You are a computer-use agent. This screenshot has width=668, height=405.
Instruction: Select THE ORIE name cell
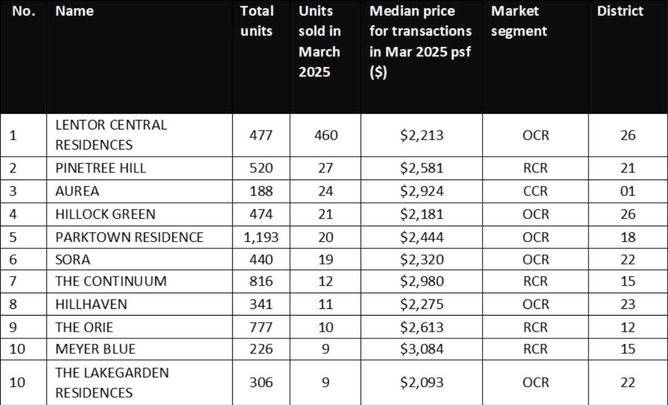point(85,327)
